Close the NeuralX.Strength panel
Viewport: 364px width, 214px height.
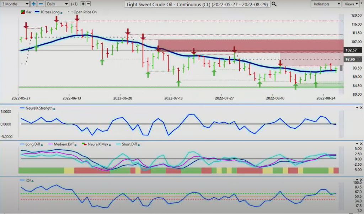pos(361,108)
